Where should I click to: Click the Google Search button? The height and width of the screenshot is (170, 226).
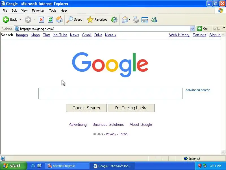[x=86, y=108]
